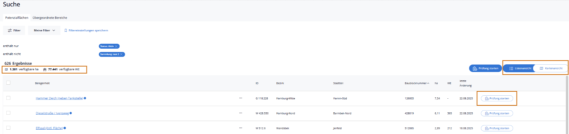The height and width of the screenshot is (134, 569).
Task: Open the Filter panel
Action: (x=14, y=30)
